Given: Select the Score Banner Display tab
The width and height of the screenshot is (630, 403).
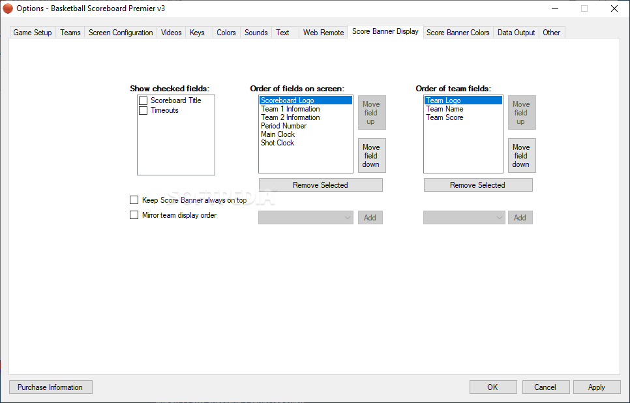Looking at the screenshot, I should coord(385,31).
